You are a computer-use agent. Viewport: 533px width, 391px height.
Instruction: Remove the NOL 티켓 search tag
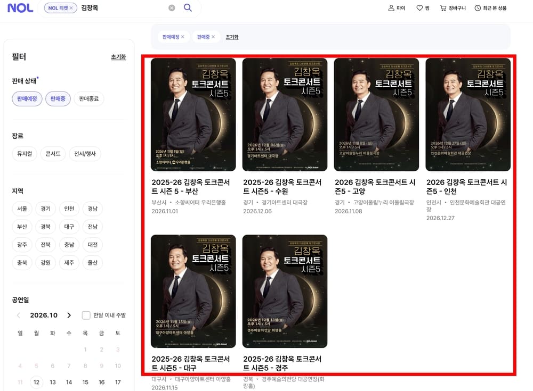point(71,8)
